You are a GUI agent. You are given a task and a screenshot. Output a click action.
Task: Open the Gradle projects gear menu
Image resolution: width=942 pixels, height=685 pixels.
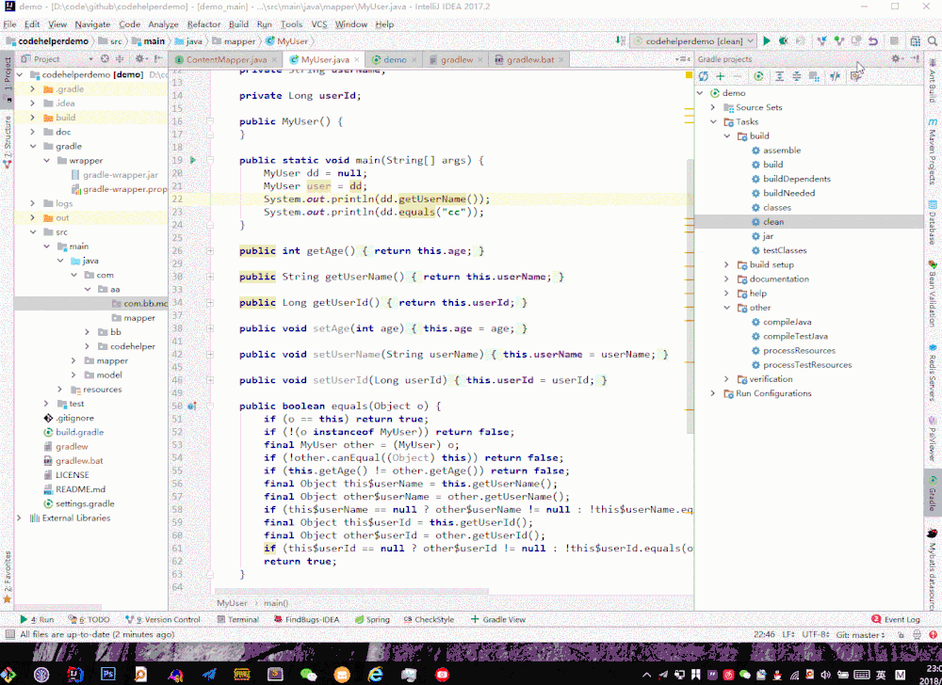click(897, 58)
